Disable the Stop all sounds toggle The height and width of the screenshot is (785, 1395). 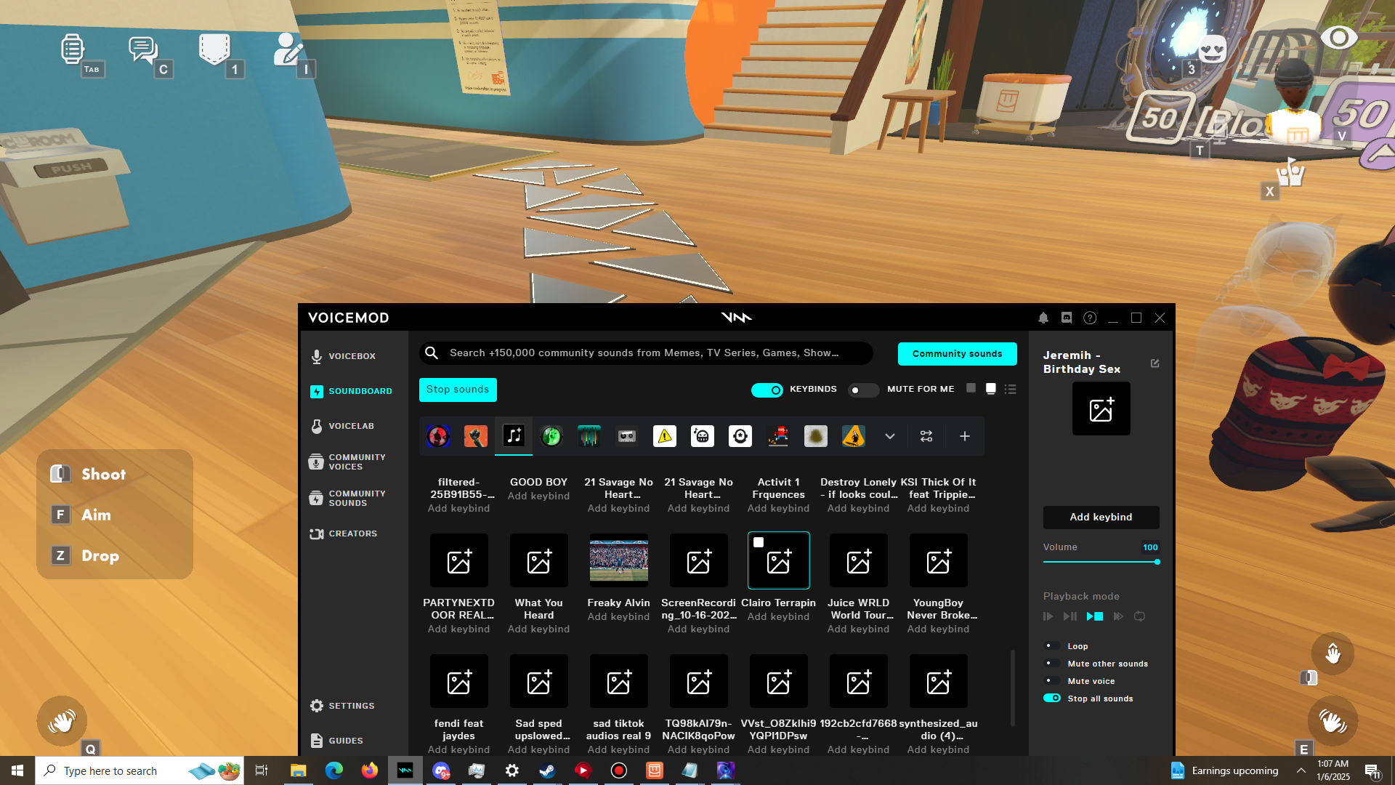click(1051, 698)
